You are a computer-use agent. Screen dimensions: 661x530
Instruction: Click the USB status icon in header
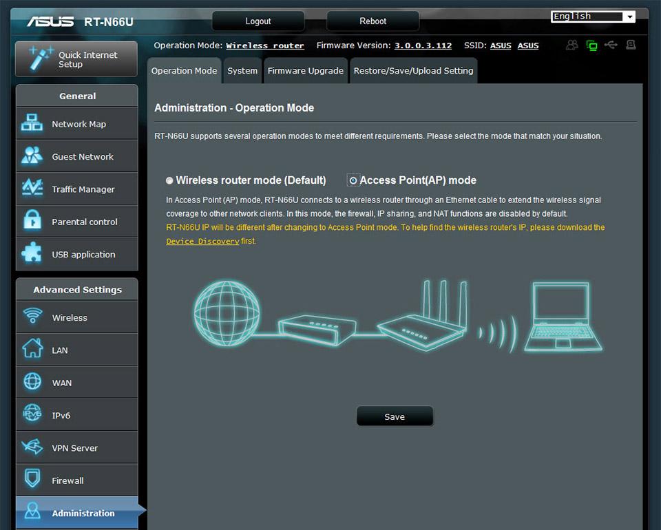click(x=611, y=44)
